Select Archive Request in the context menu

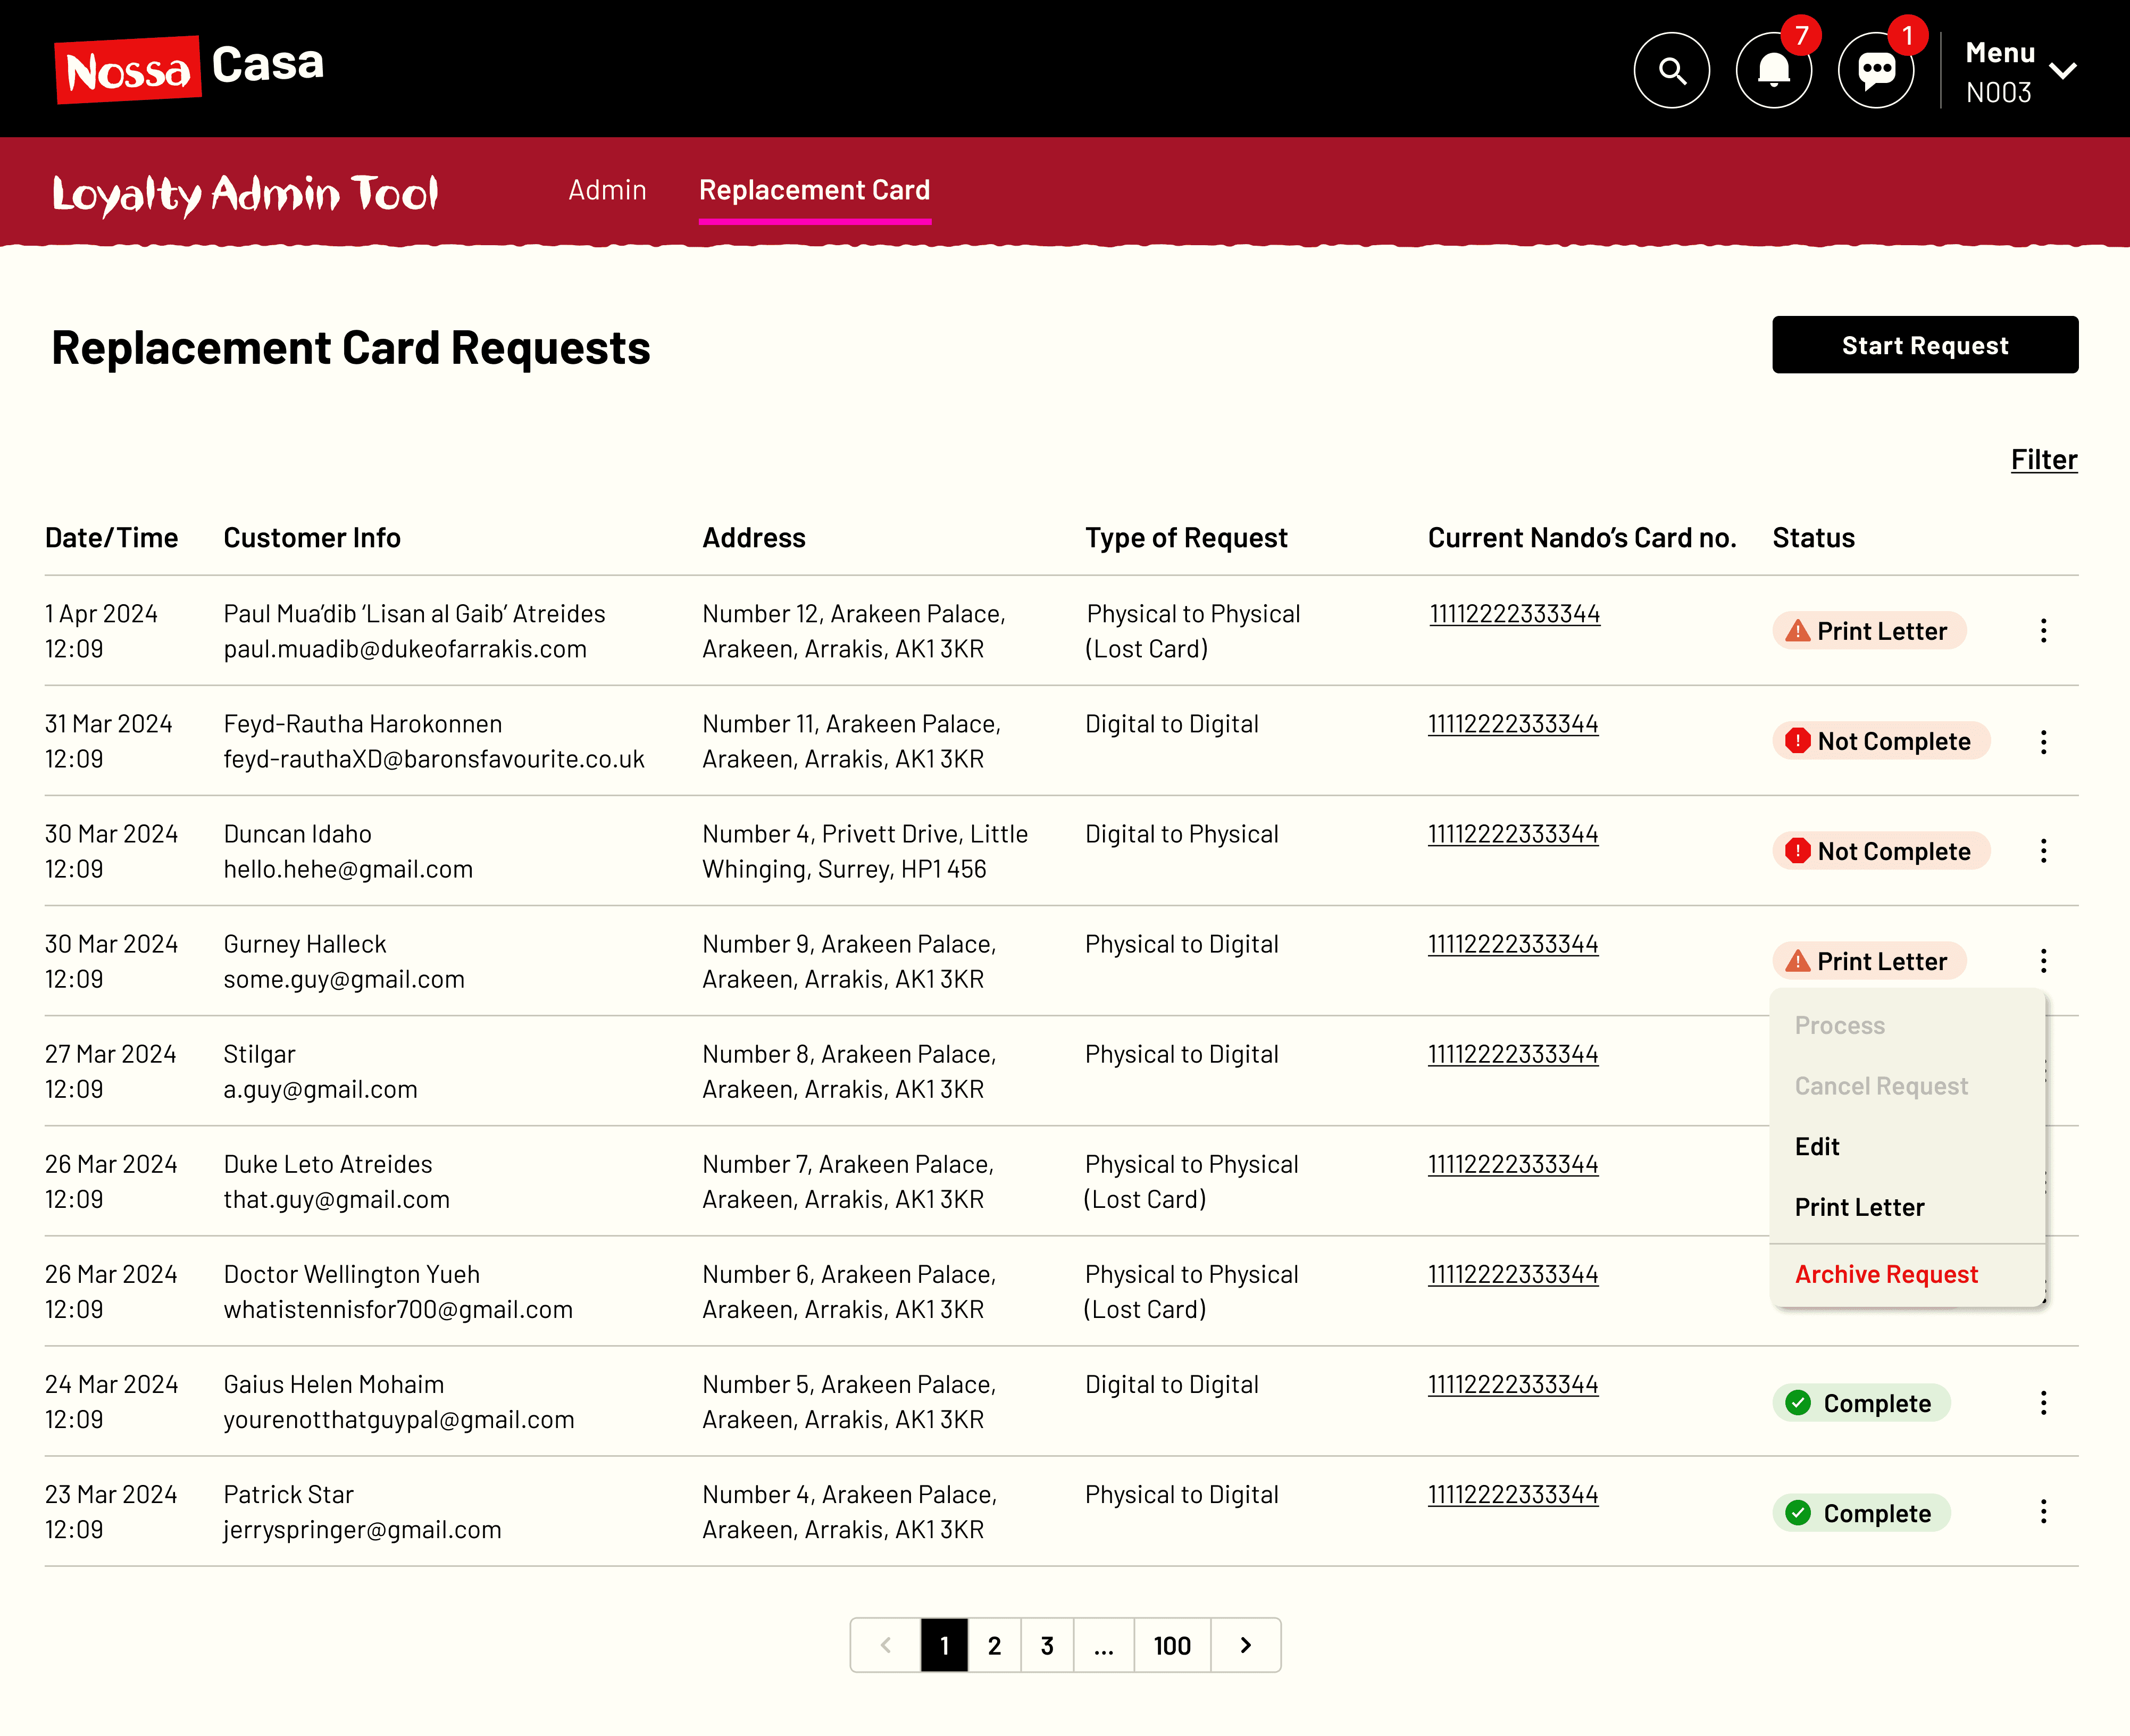pyautogui.click(x=1886, y=1274)
